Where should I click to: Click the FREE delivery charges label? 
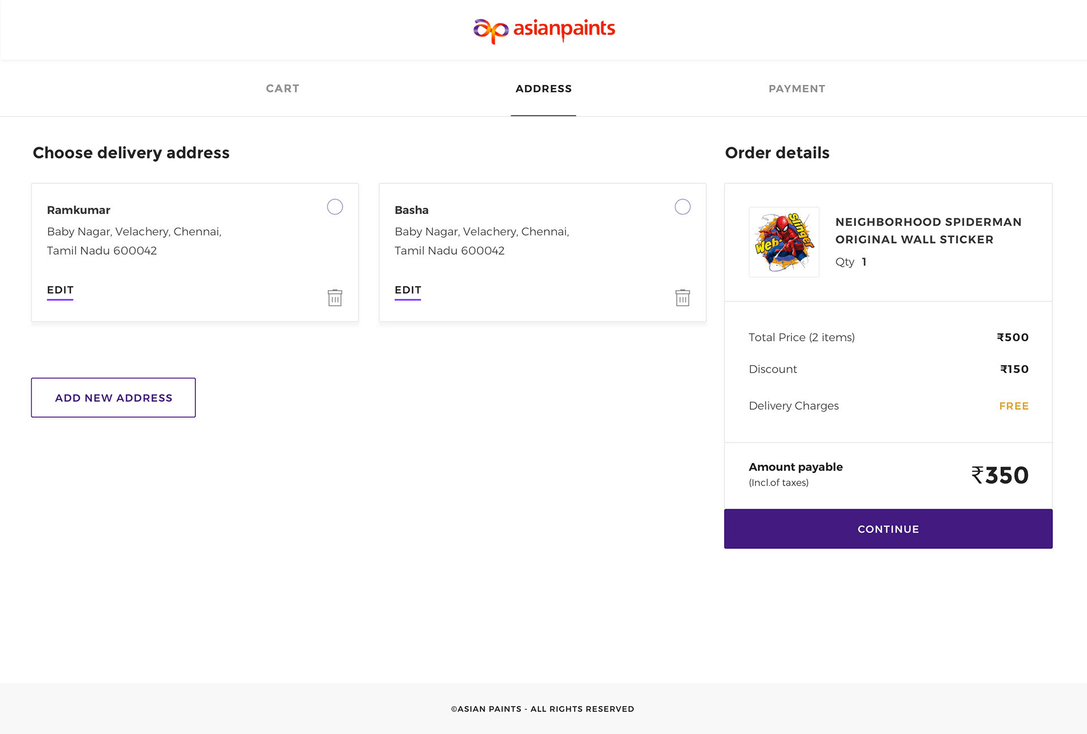point(1013,406)
